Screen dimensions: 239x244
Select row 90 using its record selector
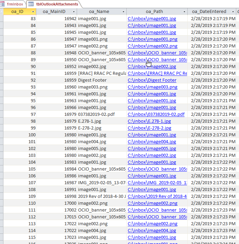coord(2,67)
